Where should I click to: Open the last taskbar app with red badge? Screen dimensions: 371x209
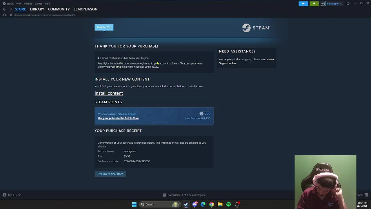point(237,204)
